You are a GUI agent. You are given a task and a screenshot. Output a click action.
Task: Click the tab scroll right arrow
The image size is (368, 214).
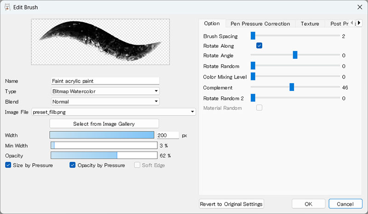360,23
